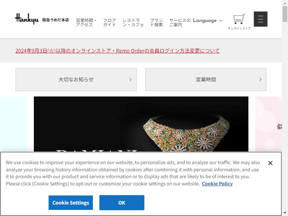Close the cookie banner with the X
Viewport: 288px width, 216px height.
pos(270,163)
